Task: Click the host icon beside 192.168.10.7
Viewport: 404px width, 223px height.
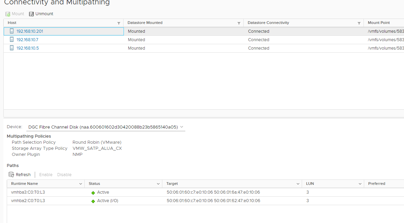Action: pyautogui.click(x=12, y=39)
